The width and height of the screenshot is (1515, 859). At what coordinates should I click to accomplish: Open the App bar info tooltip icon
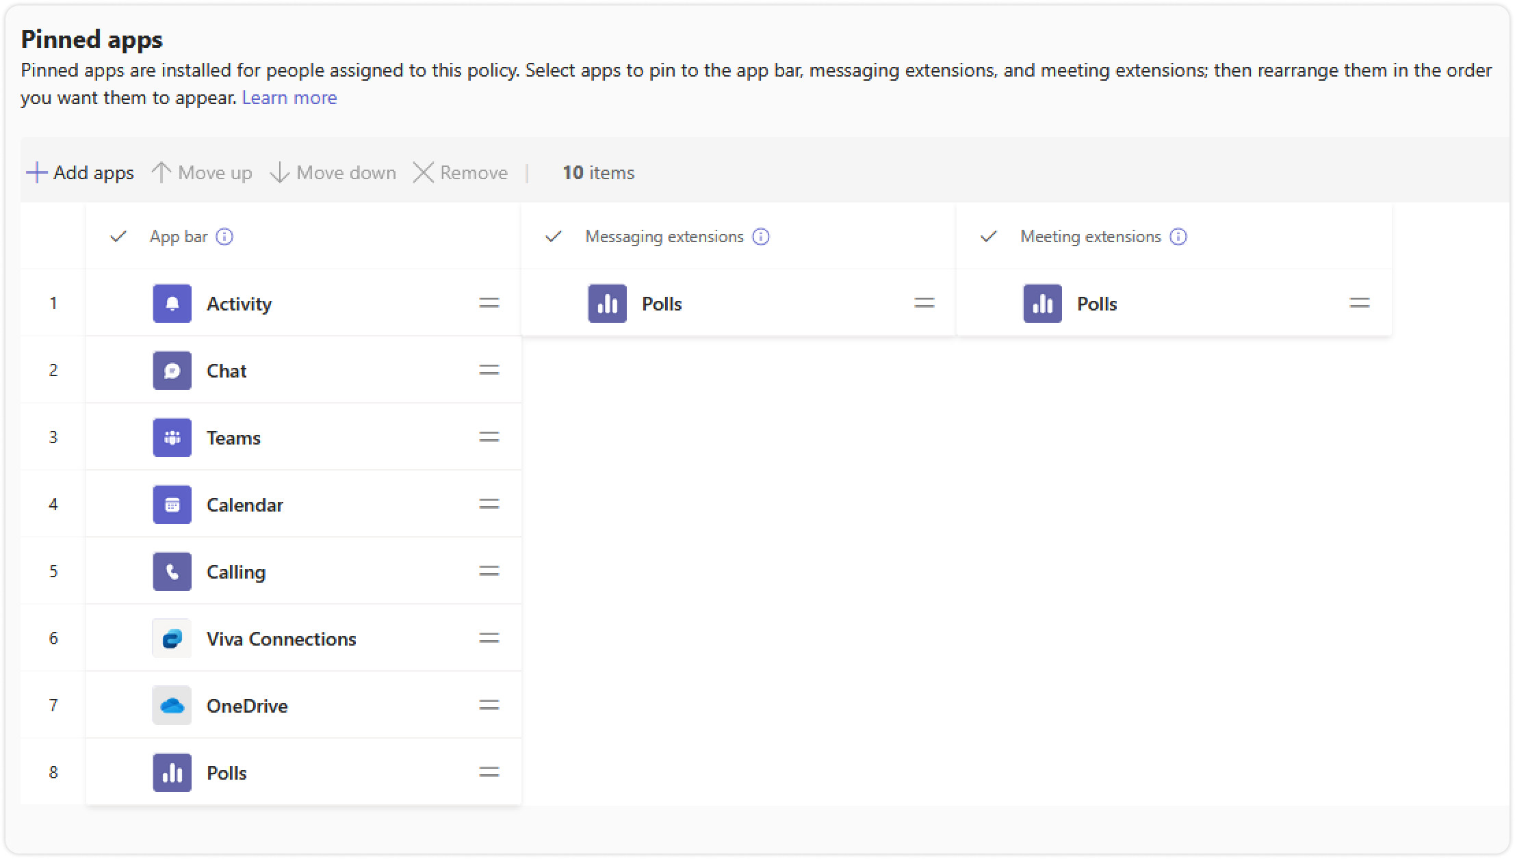224,237
